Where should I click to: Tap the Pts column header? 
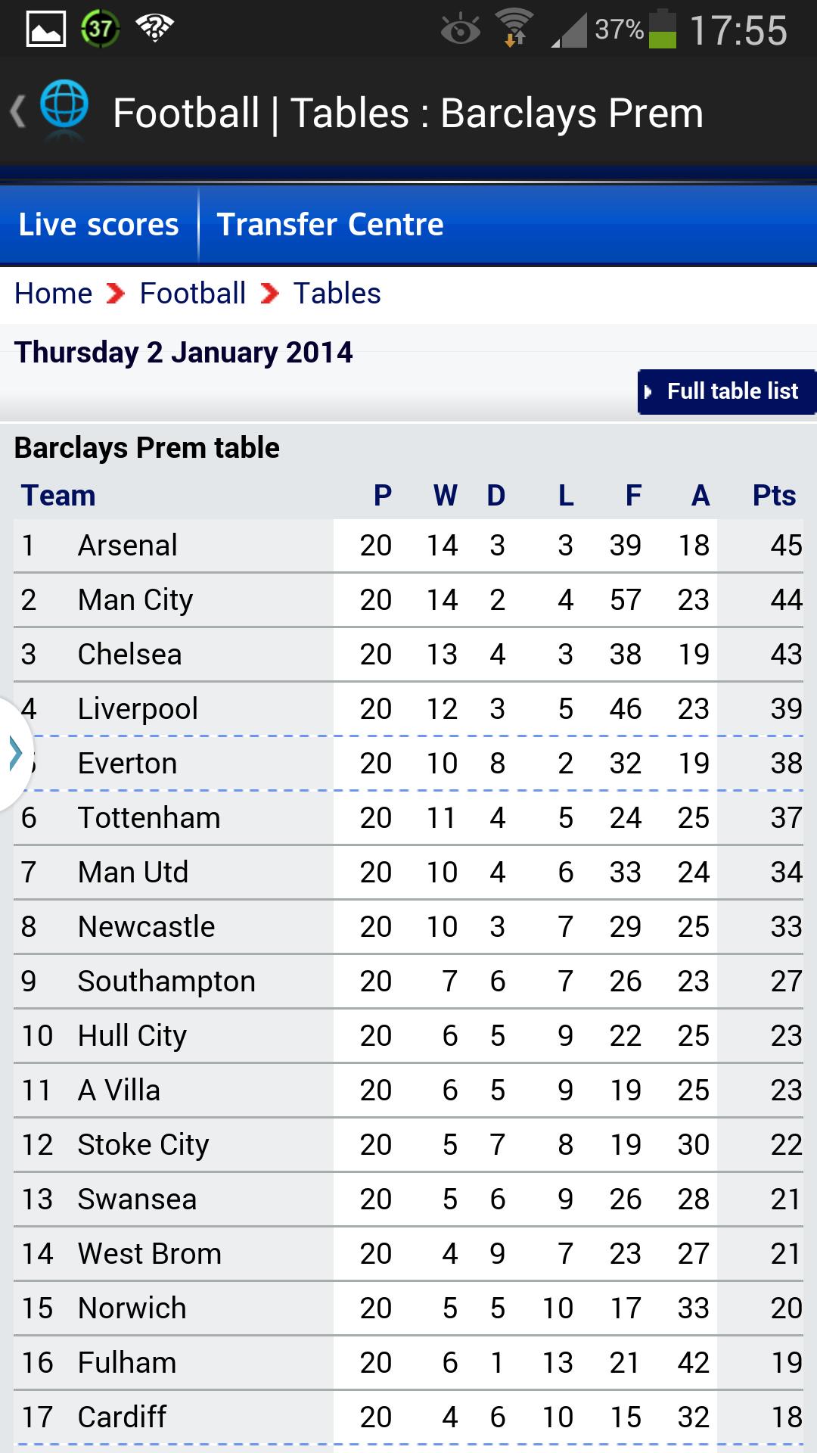(774, 496)
